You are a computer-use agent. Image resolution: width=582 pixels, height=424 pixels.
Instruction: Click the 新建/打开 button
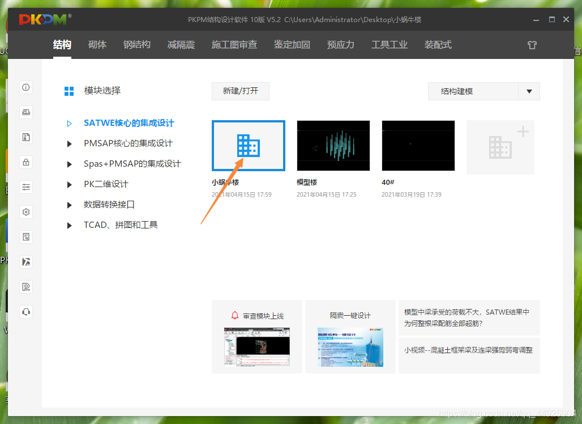(241, 91)
